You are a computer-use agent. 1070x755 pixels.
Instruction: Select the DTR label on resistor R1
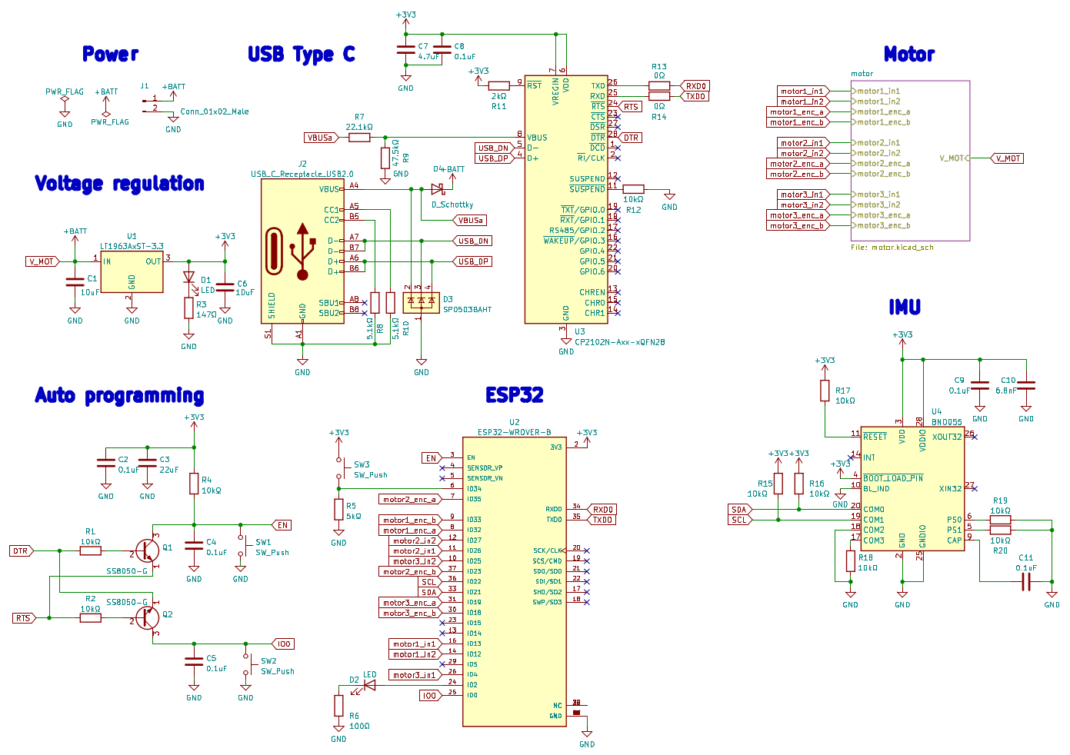click(x=21, y=550)
